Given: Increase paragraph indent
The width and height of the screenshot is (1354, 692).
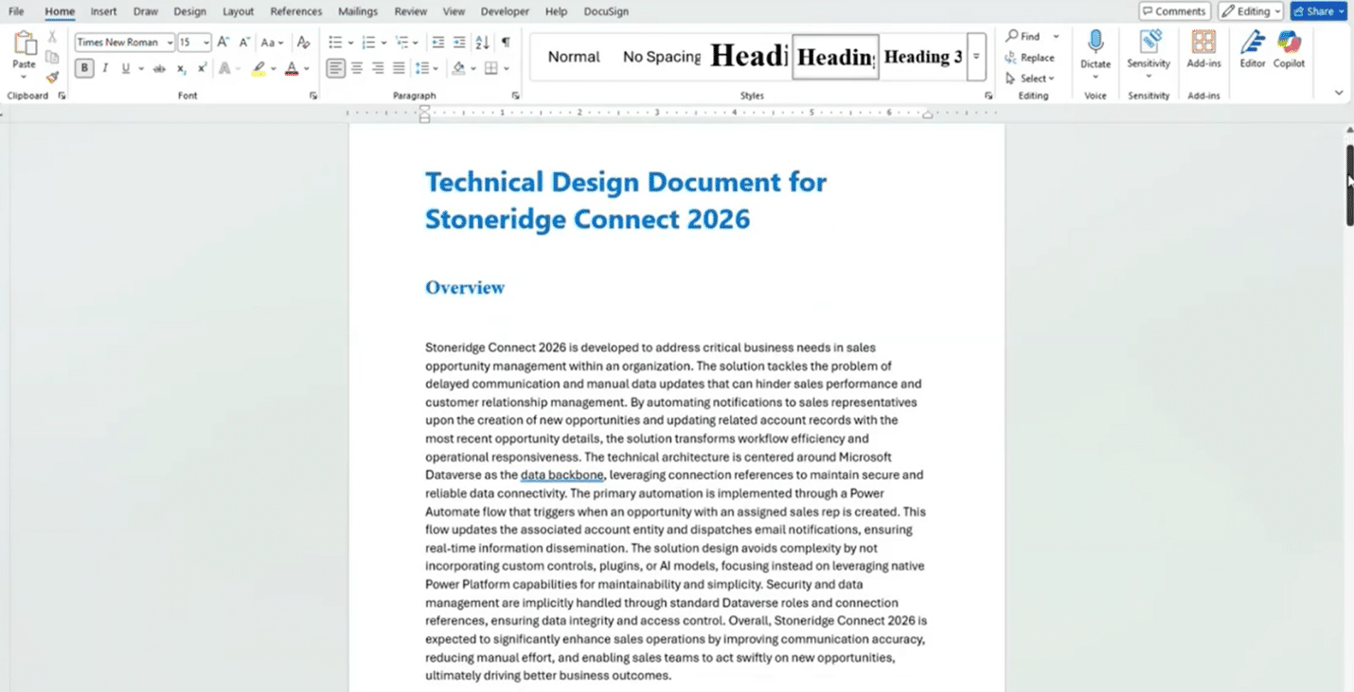Looking at the screenshot, I should pyautogui.click(x=459, y=43).
